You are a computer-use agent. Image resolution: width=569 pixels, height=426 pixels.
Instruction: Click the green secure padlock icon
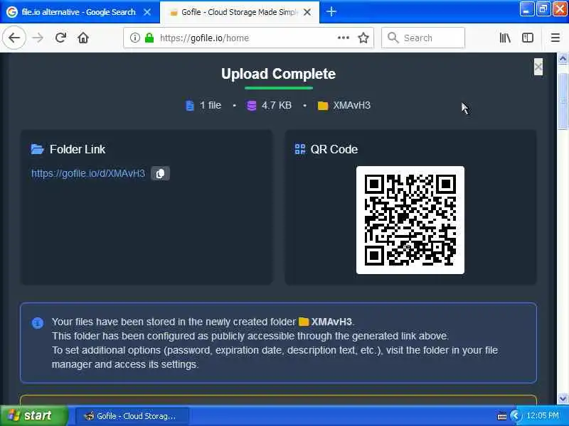pyautogui.click(x=149, y=38)
